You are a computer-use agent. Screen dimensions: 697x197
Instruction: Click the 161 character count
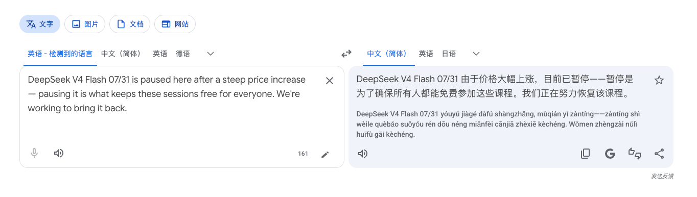click(303, 154)
